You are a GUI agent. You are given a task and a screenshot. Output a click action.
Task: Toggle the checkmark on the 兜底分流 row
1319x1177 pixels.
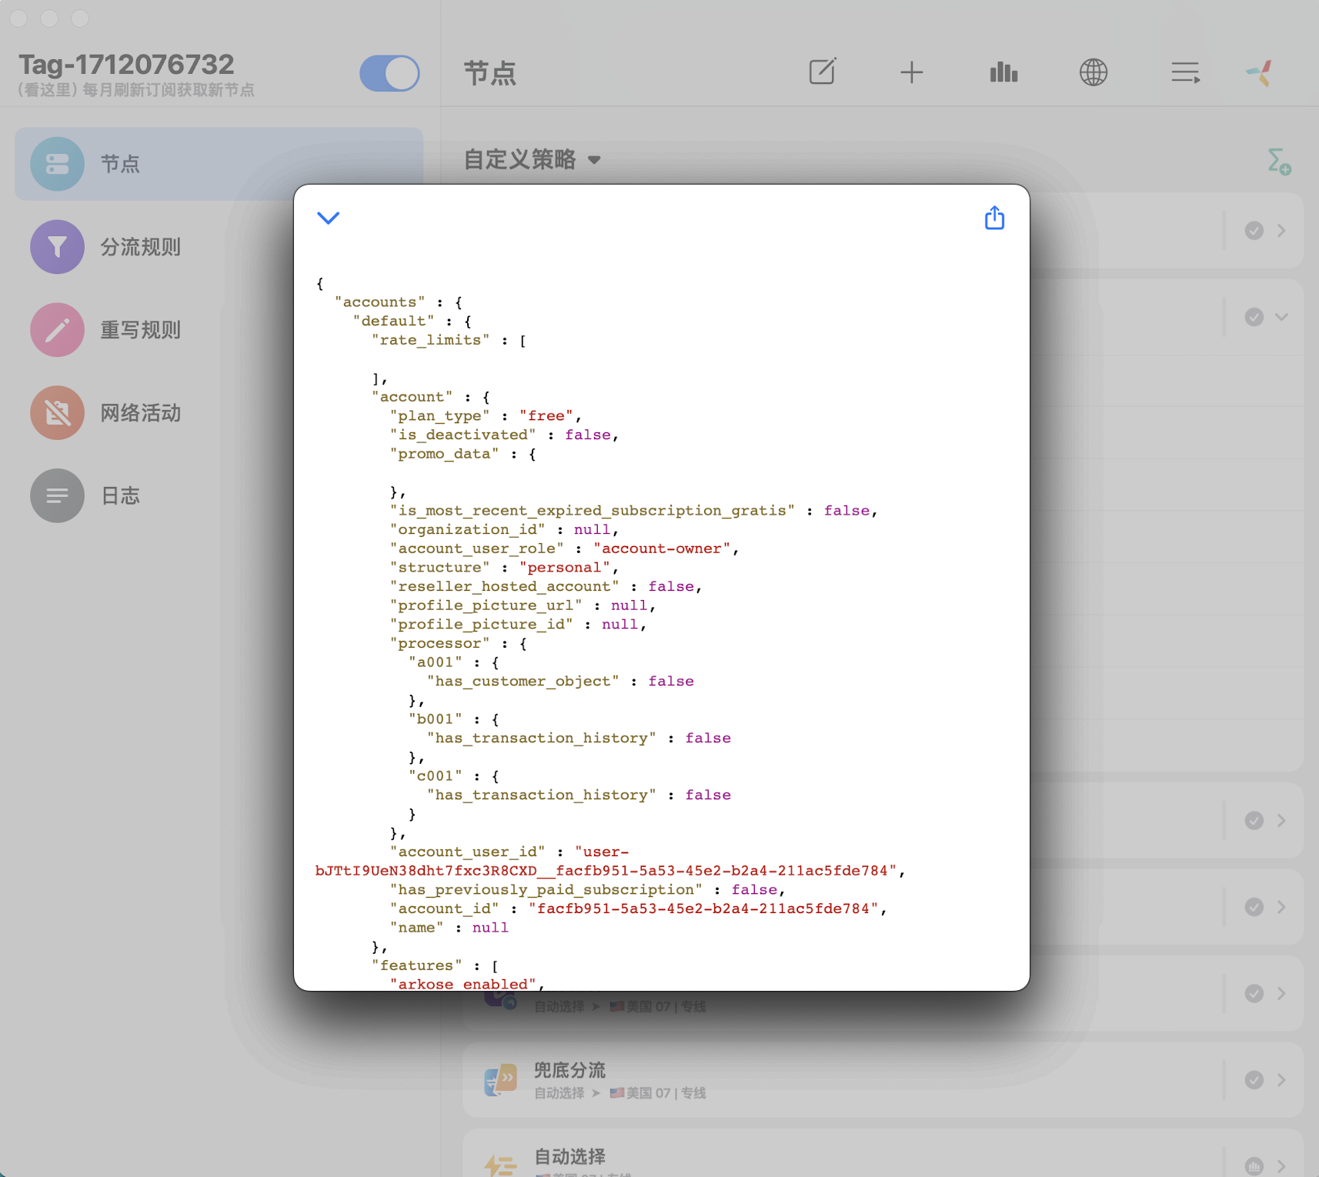pyautogui.click(x=1254, y=1080)
